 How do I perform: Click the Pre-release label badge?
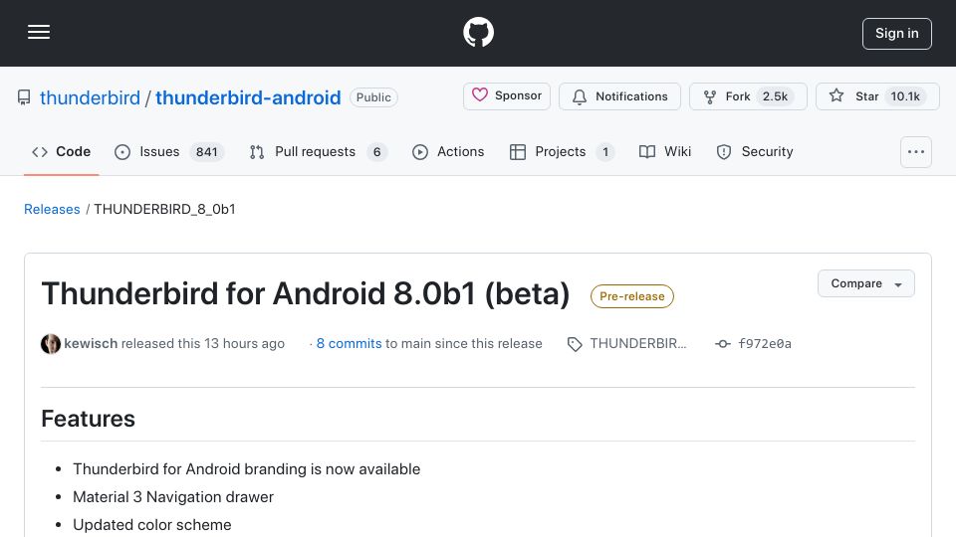point(631,296)
